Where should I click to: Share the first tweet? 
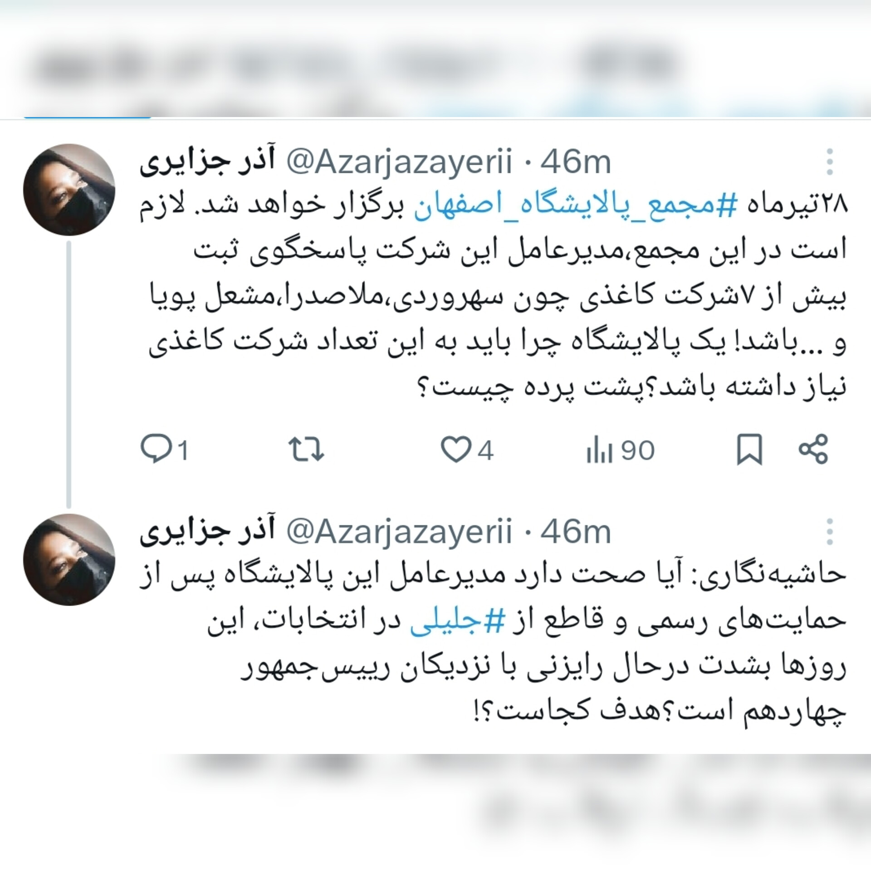pyautogui.click(x=813, y=449)
